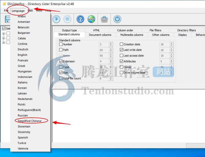Click the Last write date width field
Screen dimensions: 205x157
pyautogui.click(x=165, y=50)
